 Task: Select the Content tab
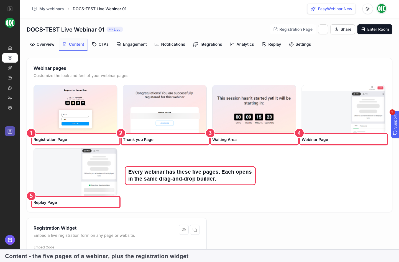[x=73, y=44]
